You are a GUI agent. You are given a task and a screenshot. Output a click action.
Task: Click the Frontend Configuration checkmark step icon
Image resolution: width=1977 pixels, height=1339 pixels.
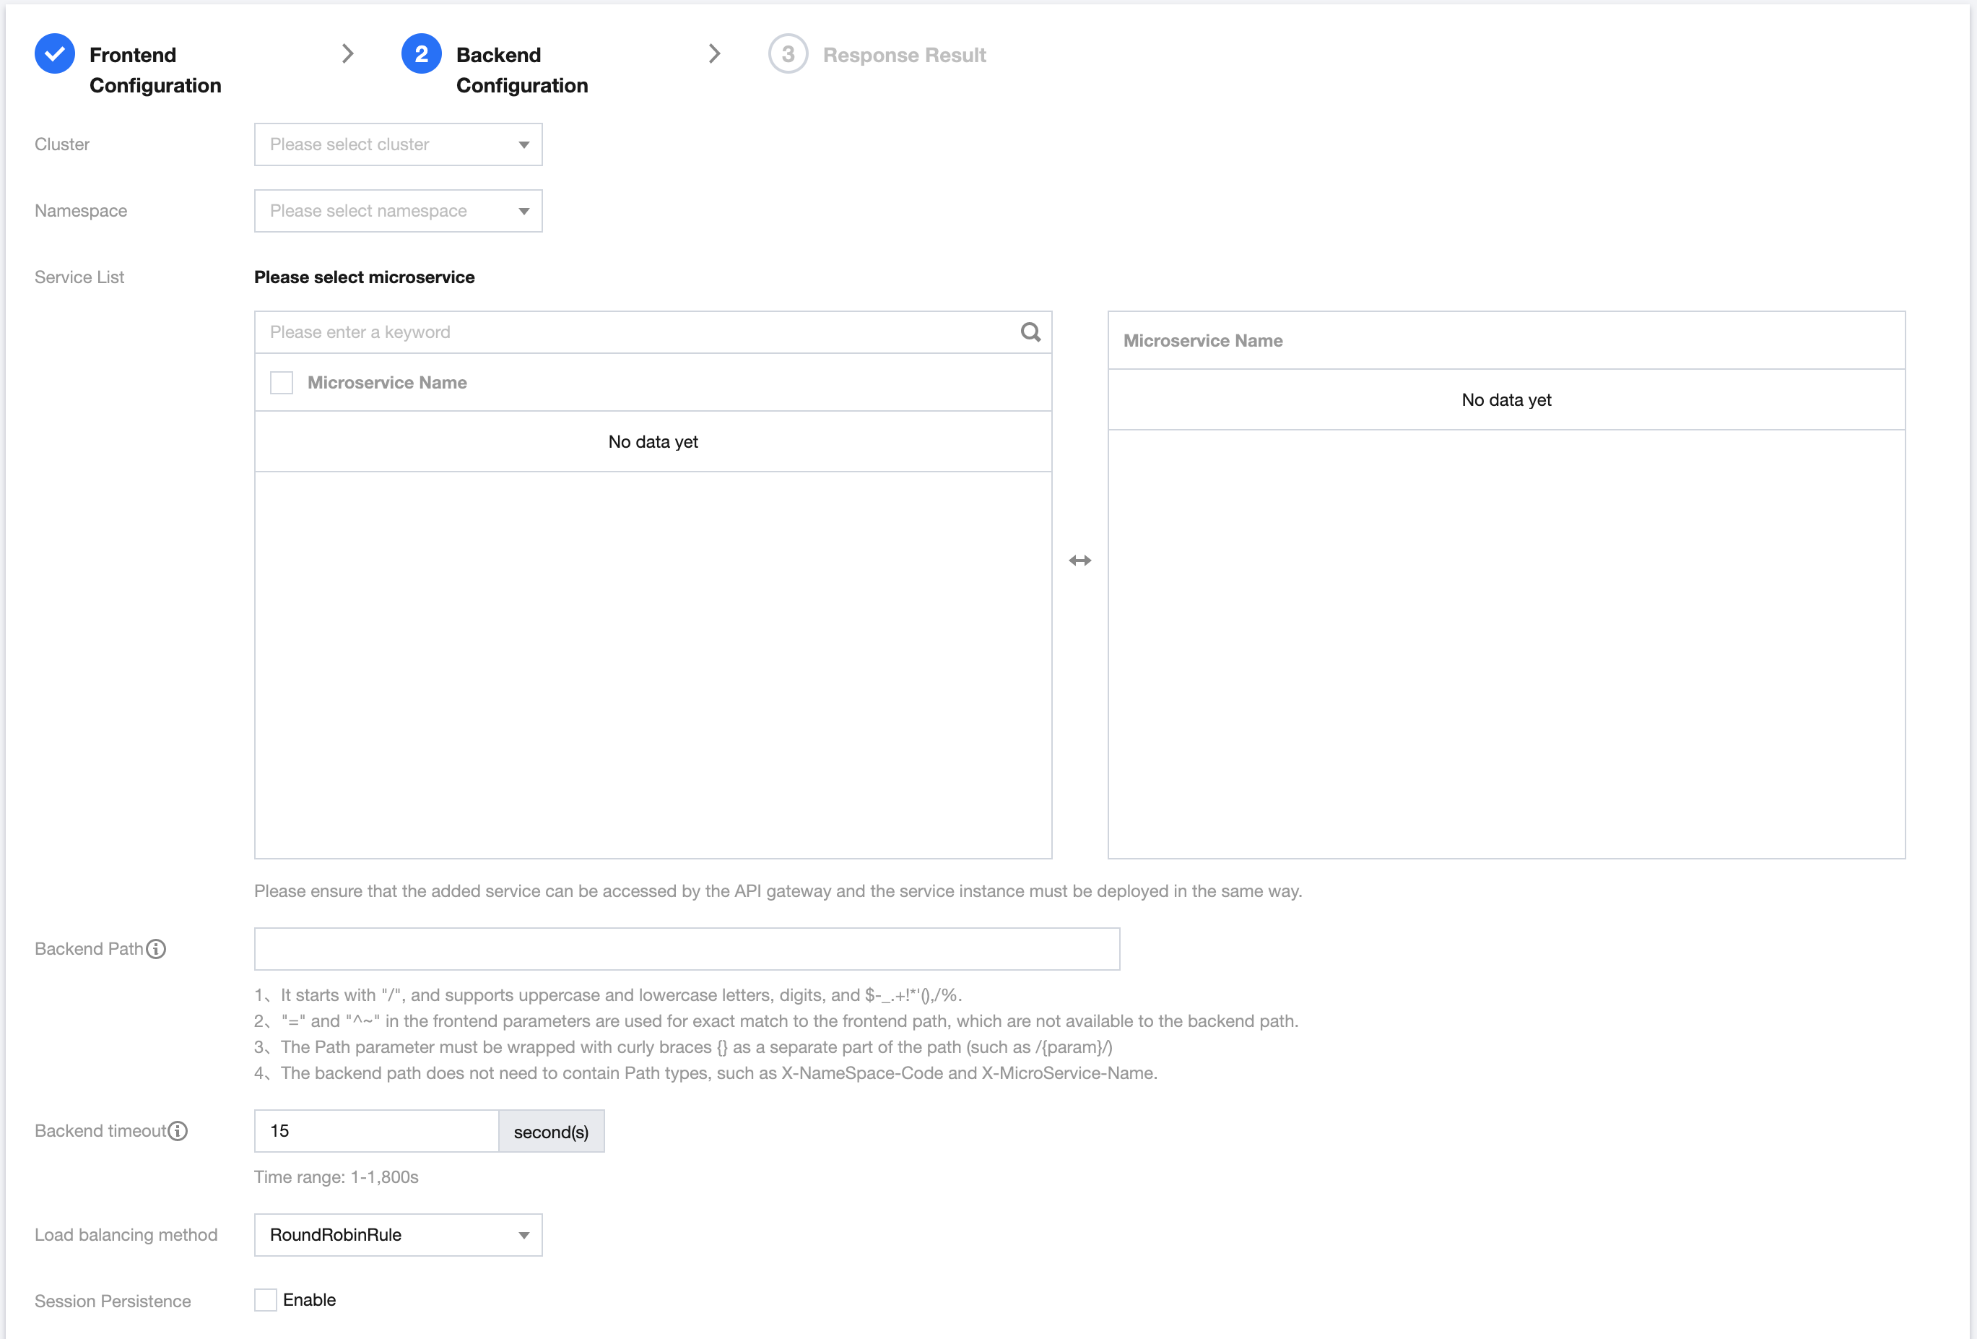click(54, 54)
